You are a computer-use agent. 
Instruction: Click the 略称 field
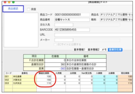pyautogui.click(x=116, y=20)
